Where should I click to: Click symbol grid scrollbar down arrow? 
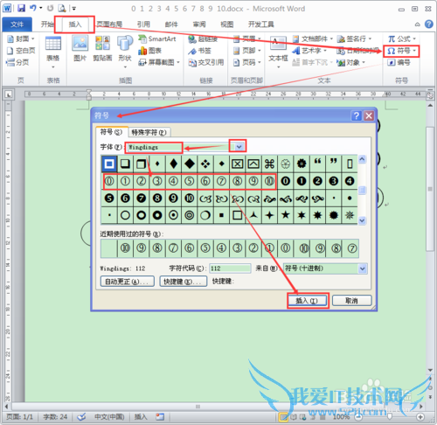point(362,220)
